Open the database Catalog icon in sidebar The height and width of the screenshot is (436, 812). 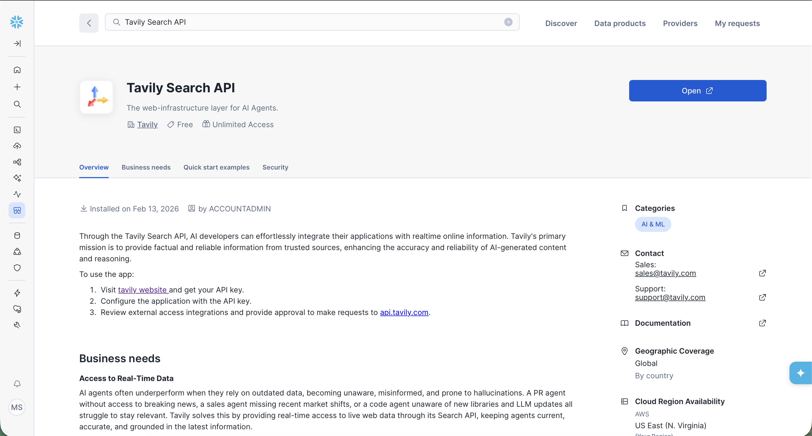tap(17, 235)
